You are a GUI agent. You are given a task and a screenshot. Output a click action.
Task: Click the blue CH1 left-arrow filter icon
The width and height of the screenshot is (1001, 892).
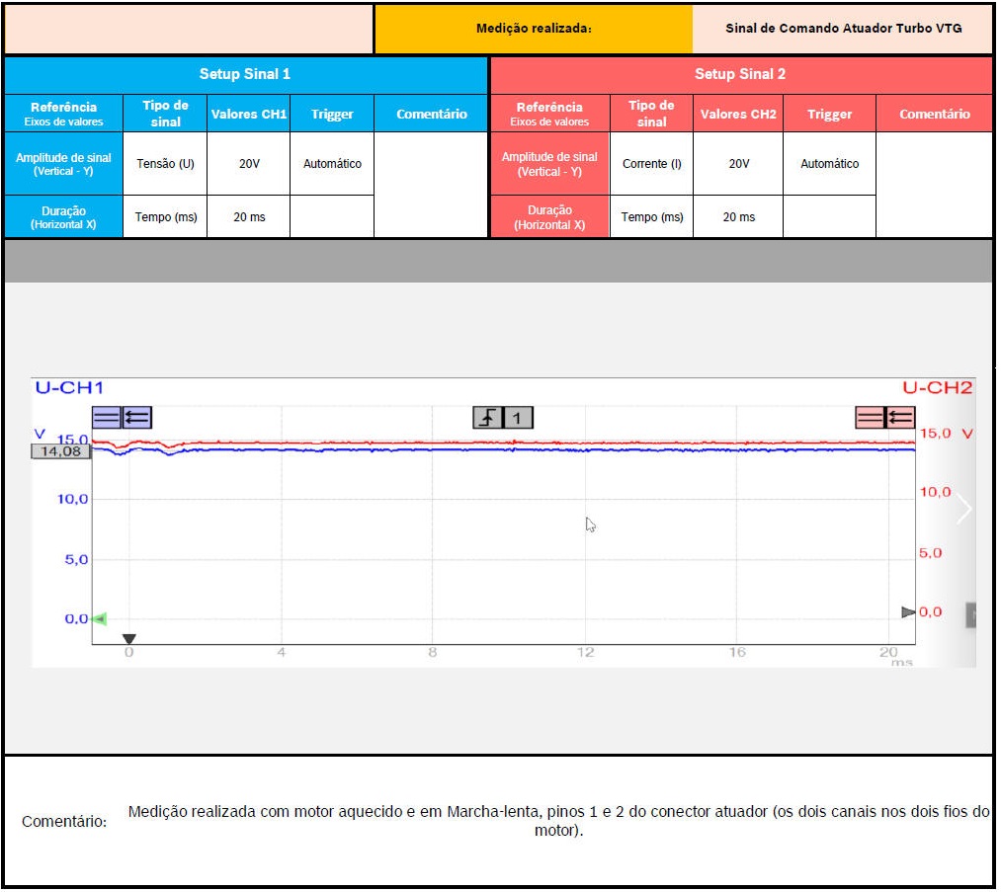(x=136, y=418)
